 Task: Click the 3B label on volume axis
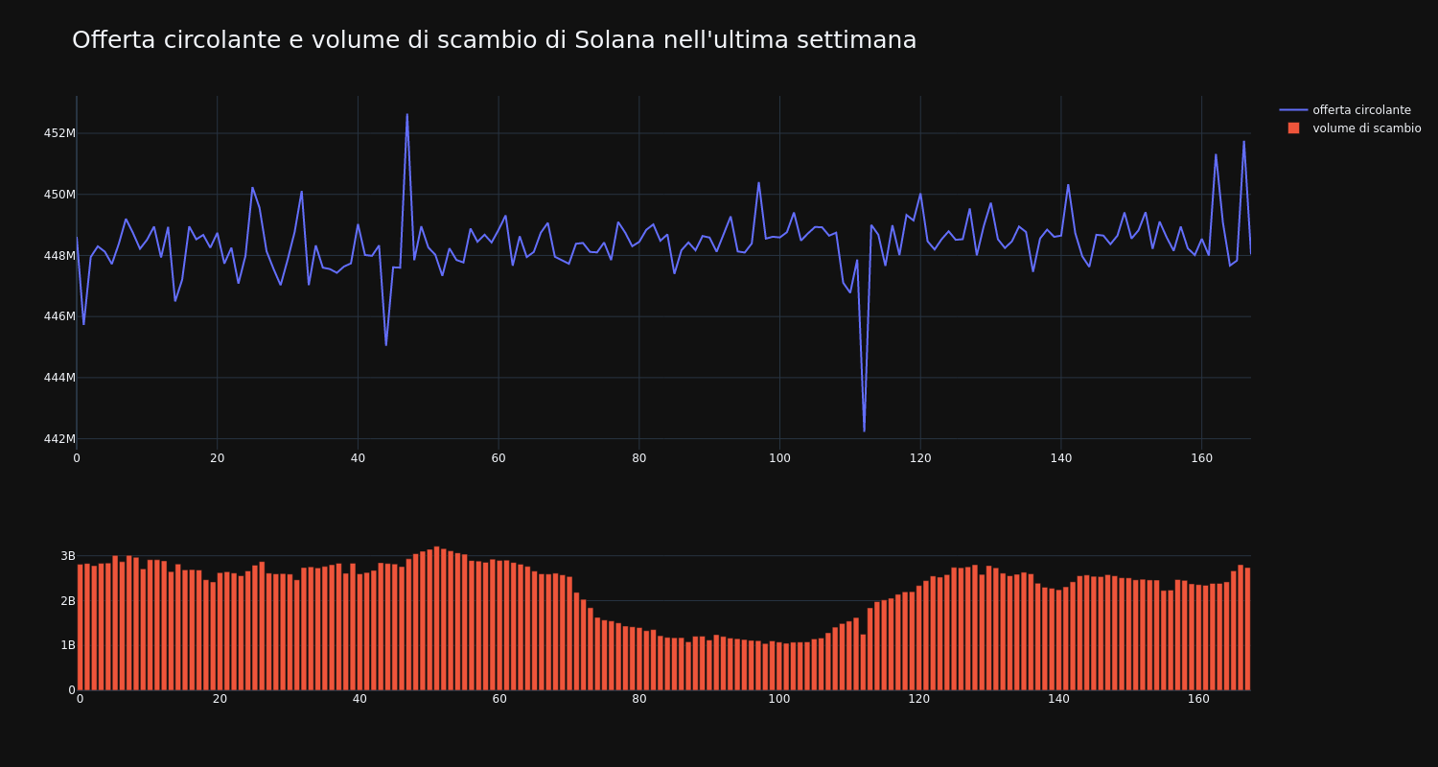pyautogui.click(x=67, y=556)
